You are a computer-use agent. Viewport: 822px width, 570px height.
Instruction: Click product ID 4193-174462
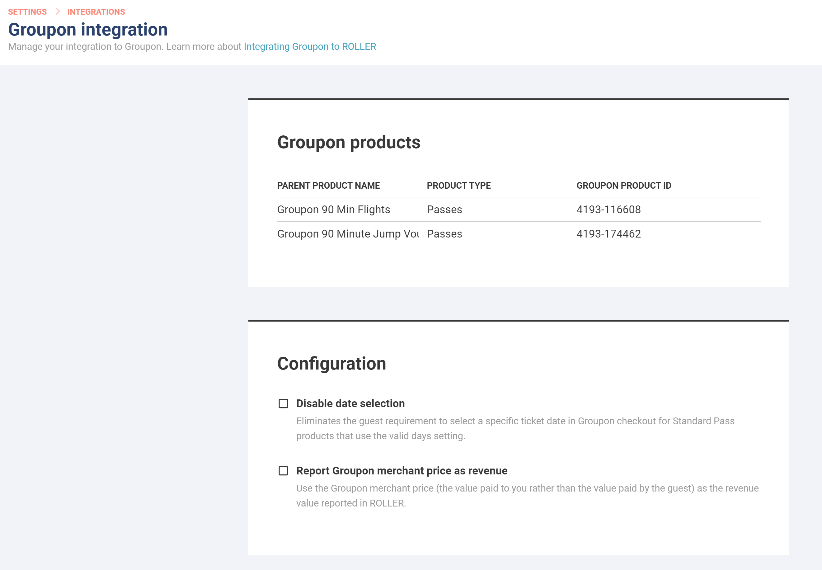click(608, 234)
